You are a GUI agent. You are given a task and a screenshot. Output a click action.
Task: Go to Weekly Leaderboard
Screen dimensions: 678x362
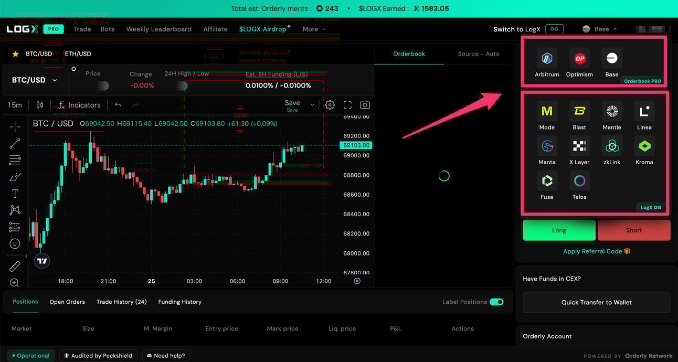(x=159, y=29)
